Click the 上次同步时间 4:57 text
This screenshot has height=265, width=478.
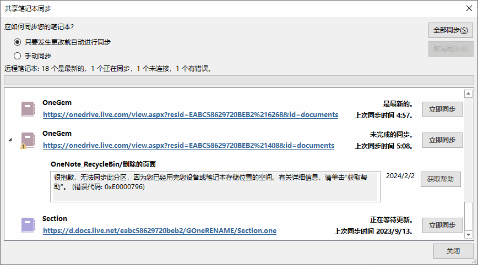point(383,115)
